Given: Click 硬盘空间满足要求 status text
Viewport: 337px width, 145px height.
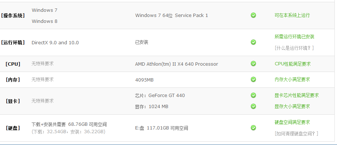Looking at the screenshot, I should coord(292,122).
